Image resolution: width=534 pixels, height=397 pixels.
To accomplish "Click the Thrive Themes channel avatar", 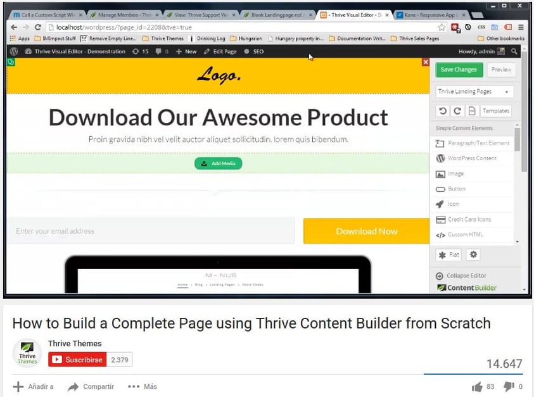I will click(x=27, y=353).
